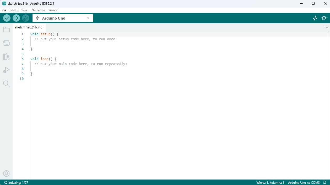Open the Plik menu
Viewport: 330px width, 185px height.
[4, 10]
